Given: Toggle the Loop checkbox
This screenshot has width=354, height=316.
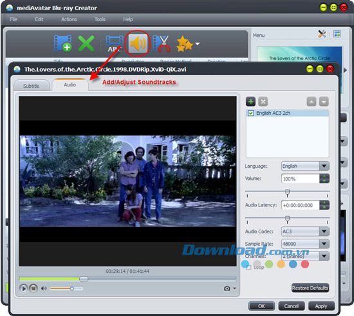Looking at the screenshot, I should pos(248,268).
